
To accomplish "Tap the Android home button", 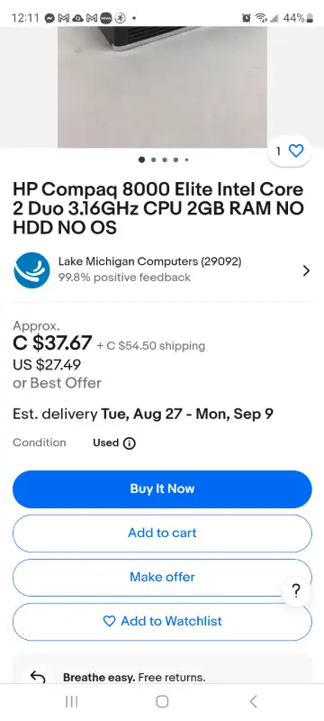I will (x=162, y=701).
